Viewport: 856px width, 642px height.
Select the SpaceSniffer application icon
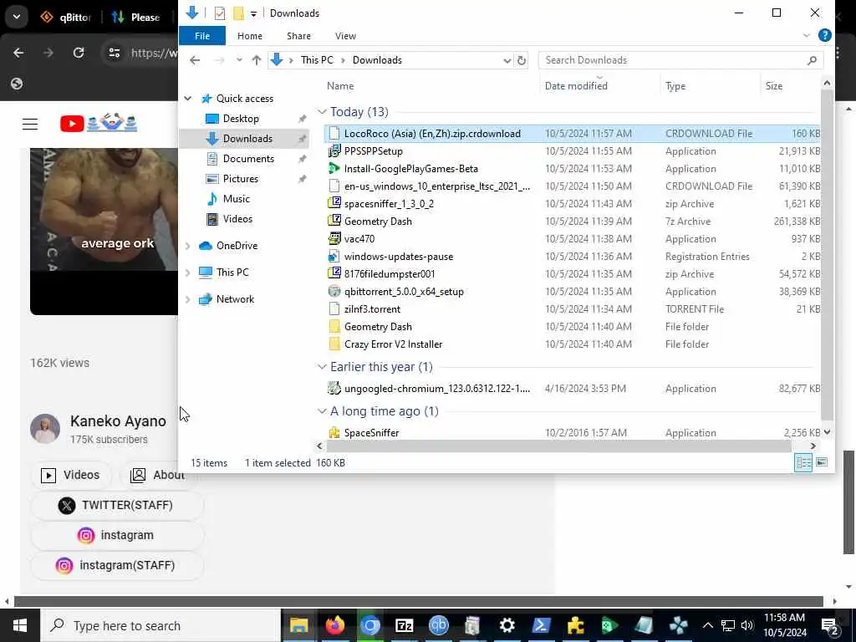point(334,432)
